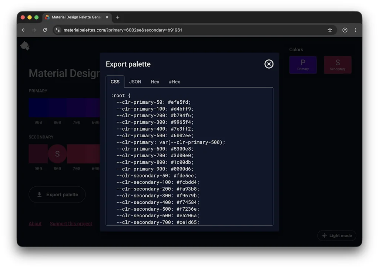Click the Material Palette site logo

(x=24, y=45)
